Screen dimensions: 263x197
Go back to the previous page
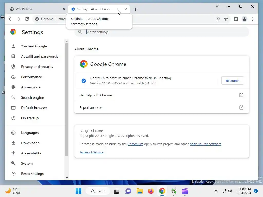(10, 19)
